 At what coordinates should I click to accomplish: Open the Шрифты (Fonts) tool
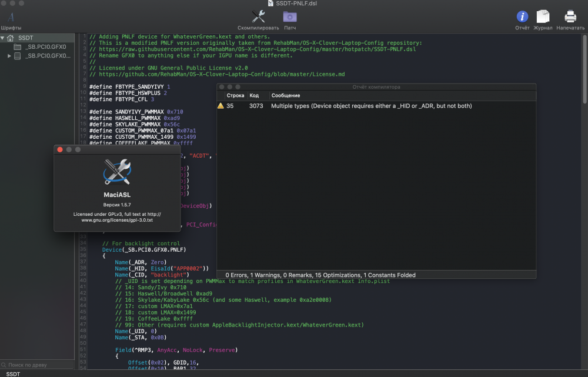[11, 21]
